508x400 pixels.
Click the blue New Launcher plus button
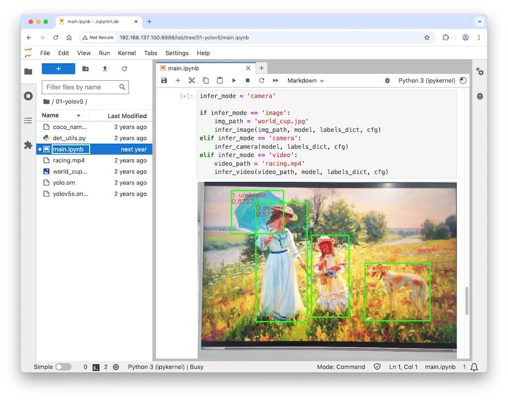(59, 69)
